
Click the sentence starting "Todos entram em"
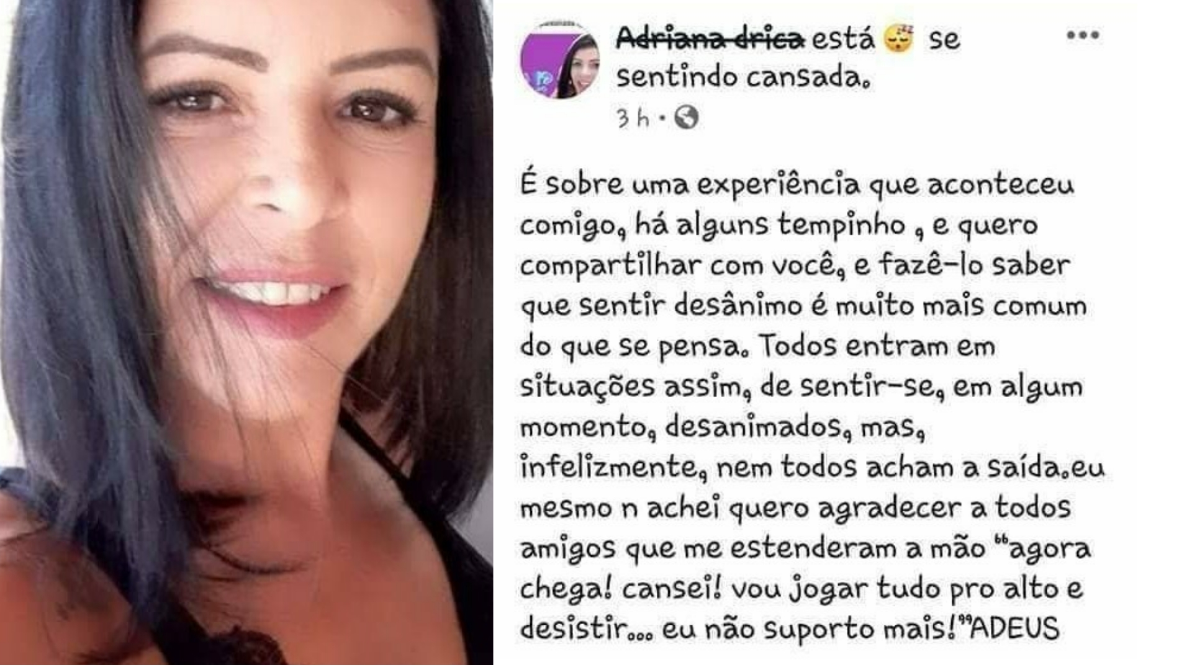(877, 346)
